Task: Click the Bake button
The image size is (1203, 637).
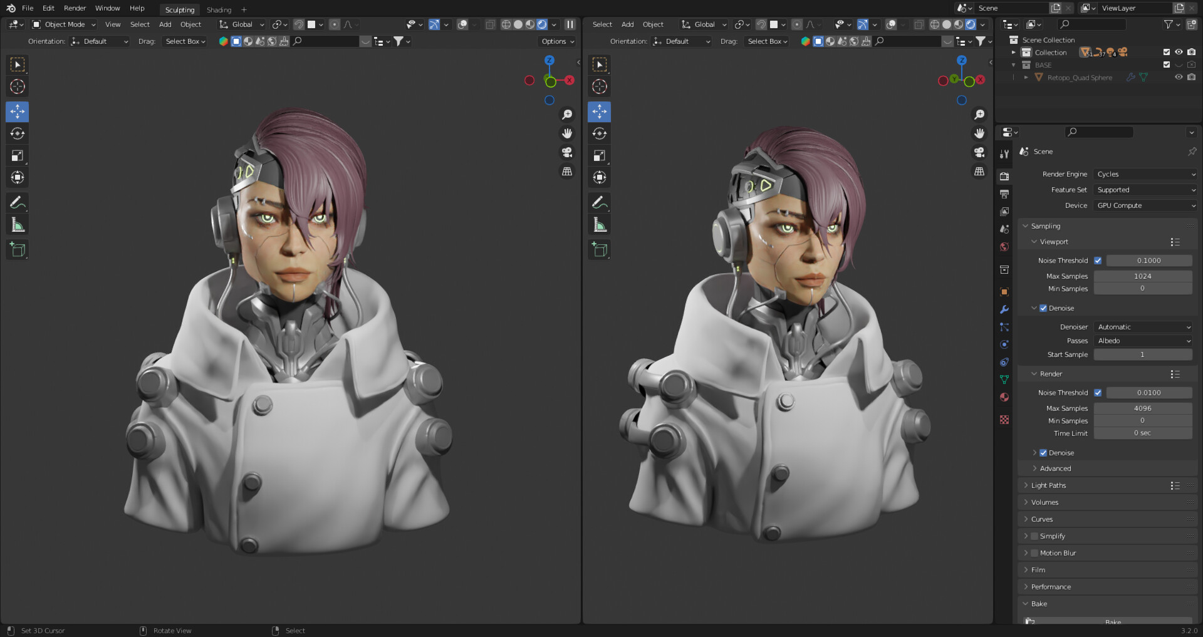Action: tap(1113, 621)
